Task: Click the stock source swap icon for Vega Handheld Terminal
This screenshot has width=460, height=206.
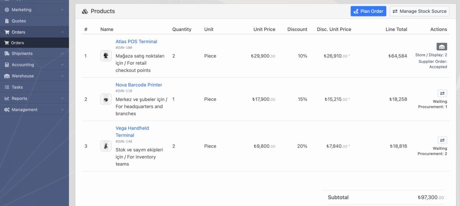Action: coord(442,140)
